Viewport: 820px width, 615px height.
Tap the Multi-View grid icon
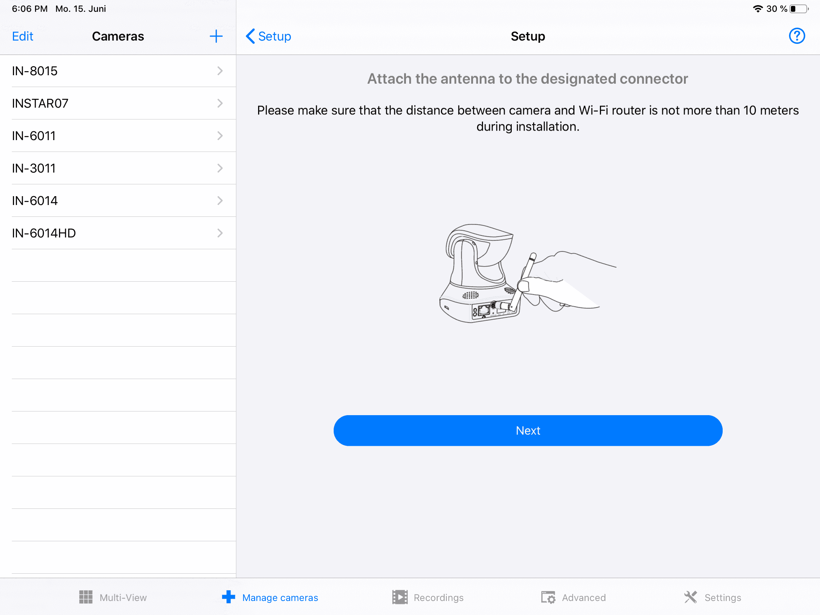[x=86, y=597]
